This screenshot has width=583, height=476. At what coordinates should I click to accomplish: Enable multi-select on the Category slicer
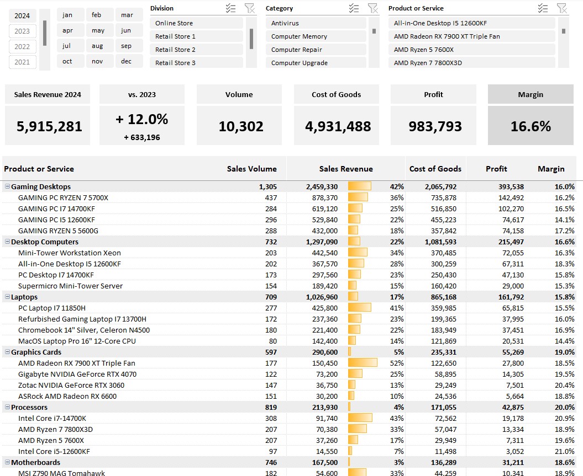click(x=354, y=8)
